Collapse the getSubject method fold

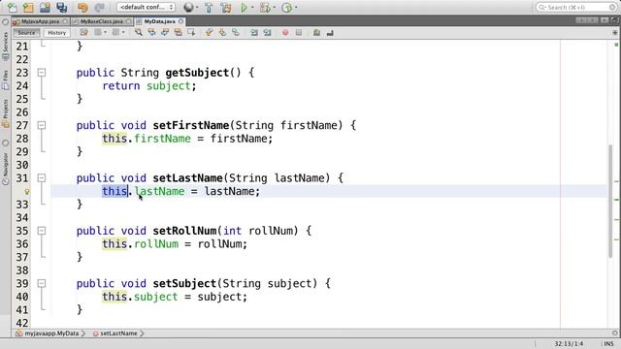pos(42,73)
